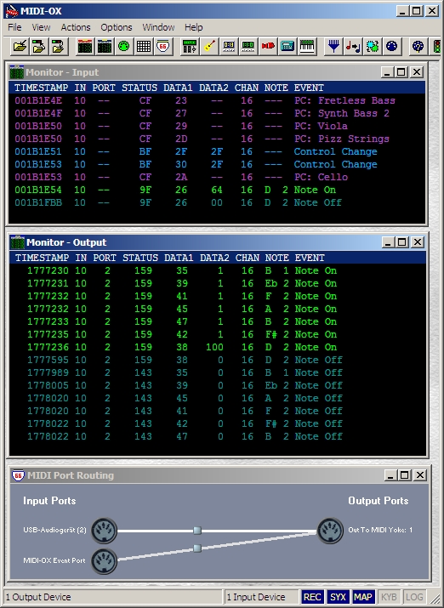Open the File menu
The image size is (444, 608).
pos(14,27)
